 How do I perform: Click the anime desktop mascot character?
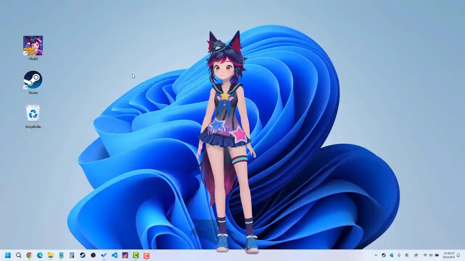tap(227, 141)
